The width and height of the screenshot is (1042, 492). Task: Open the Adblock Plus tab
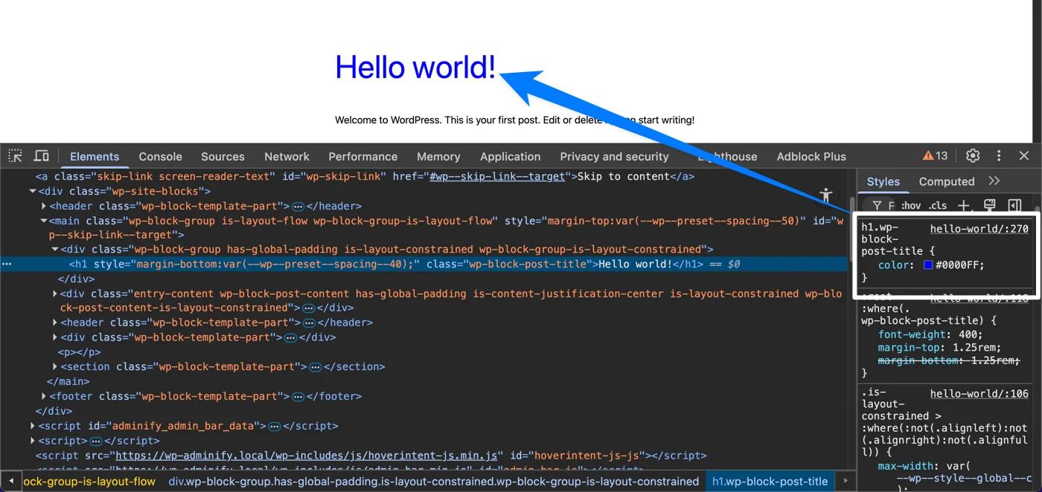[811, 156]
